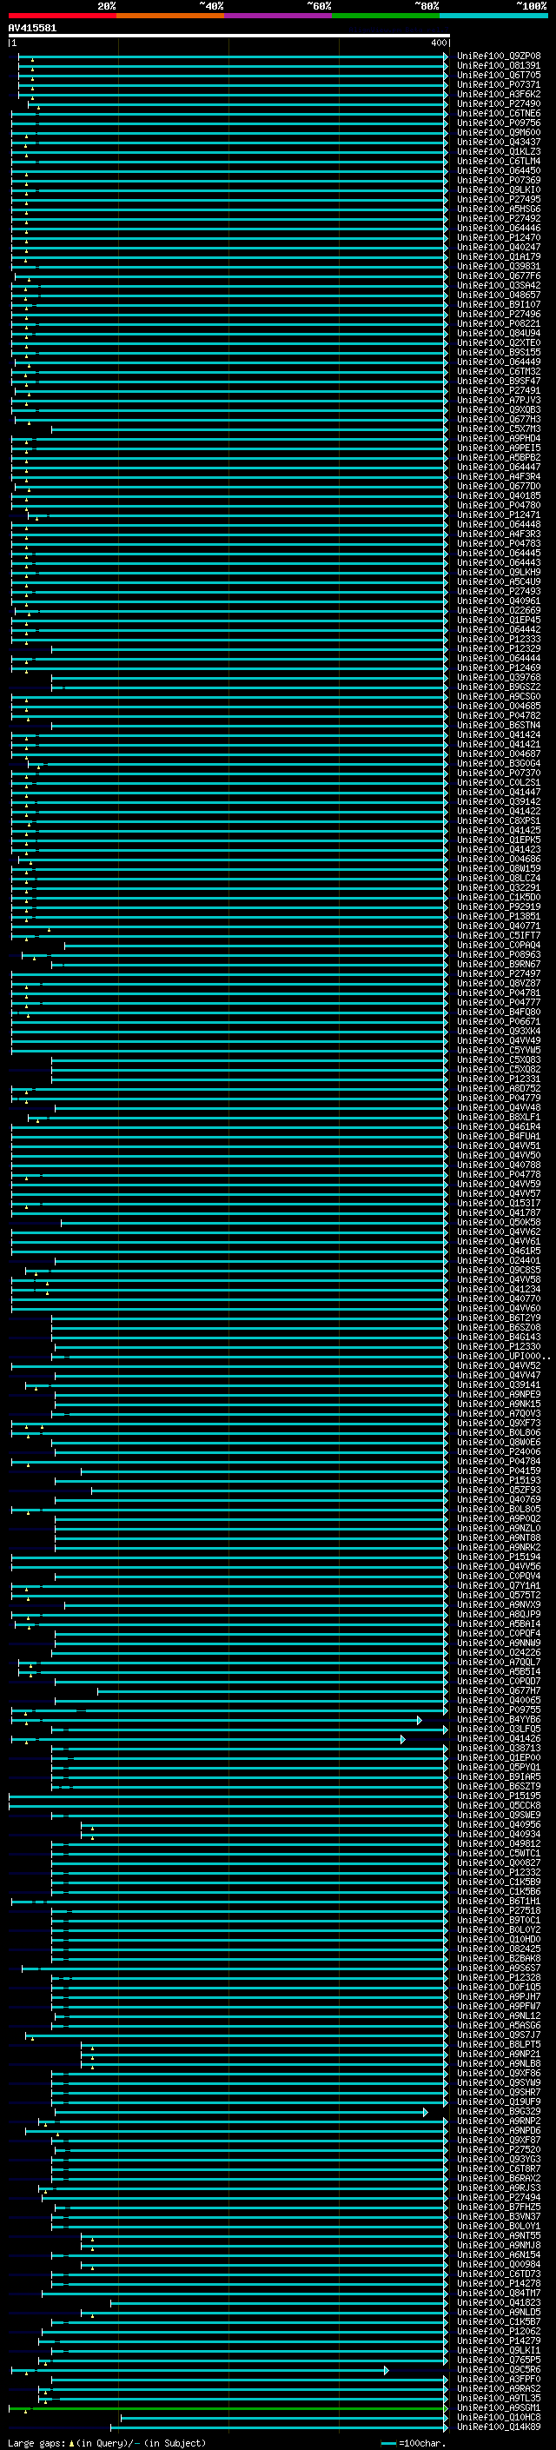
Task: Select the UniRef100_P09756 label
Action: (499, 123)
